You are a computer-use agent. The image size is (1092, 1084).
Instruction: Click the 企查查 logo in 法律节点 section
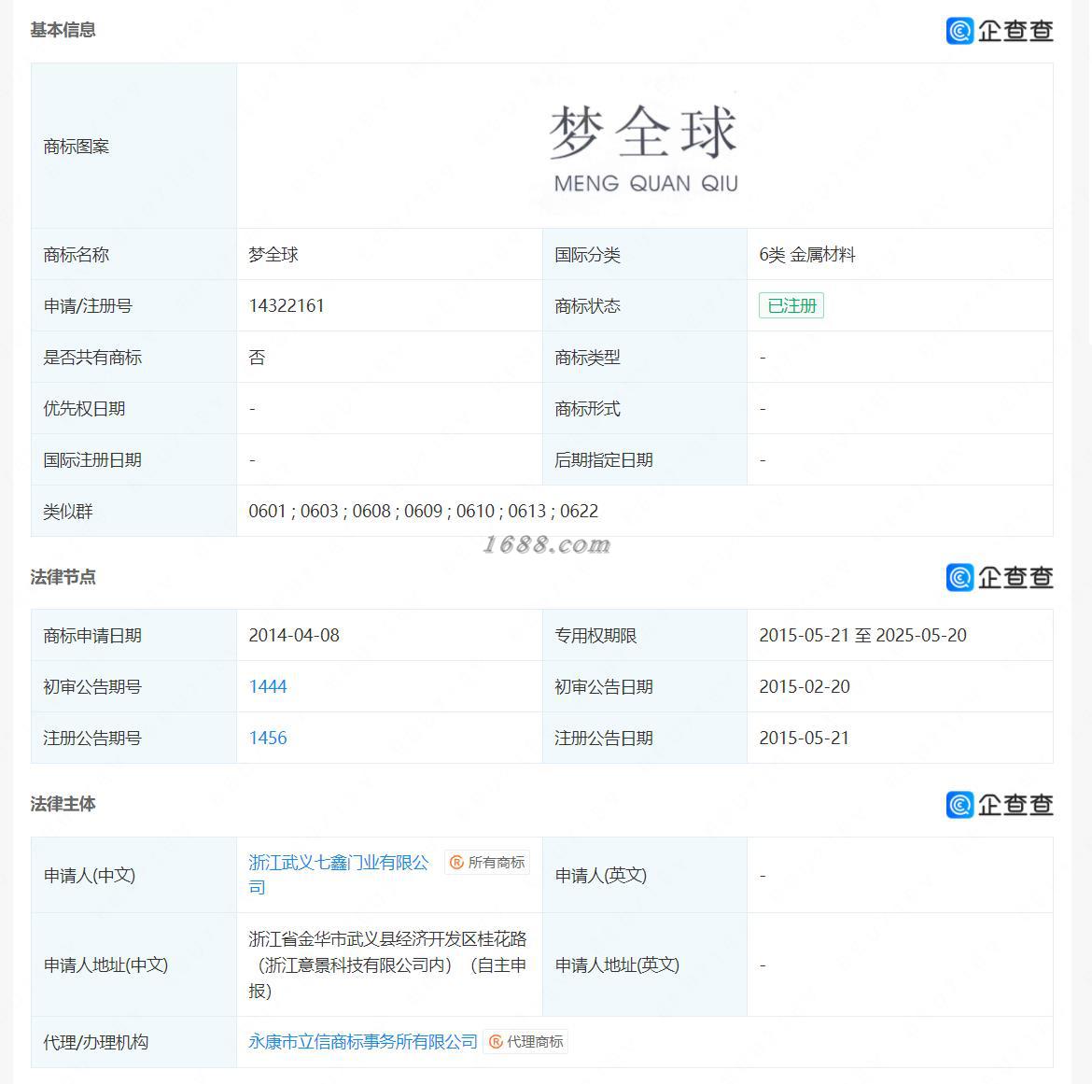[x=1000, y=578]
